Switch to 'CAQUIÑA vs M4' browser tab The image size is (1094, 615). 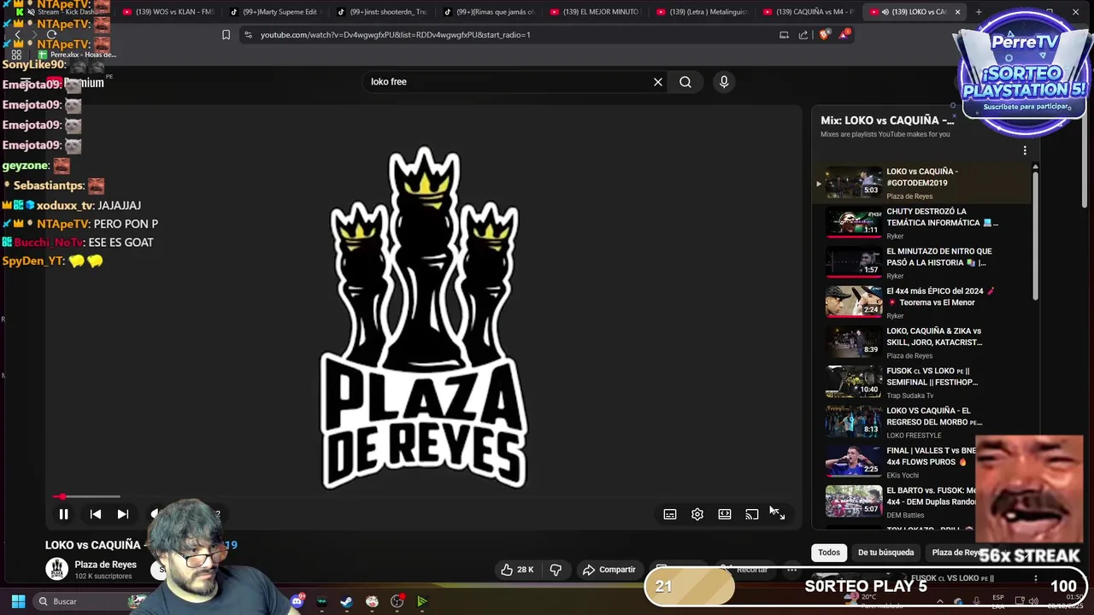pos(808,12)
